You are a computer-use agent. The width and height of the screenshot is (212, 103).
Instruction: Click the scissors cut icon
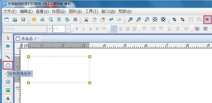(x=86, y=20)
